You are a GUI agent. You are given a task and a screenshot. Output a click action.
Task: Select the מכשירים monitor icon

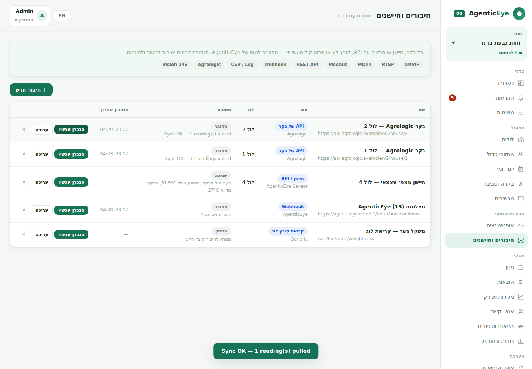(521, 199)
